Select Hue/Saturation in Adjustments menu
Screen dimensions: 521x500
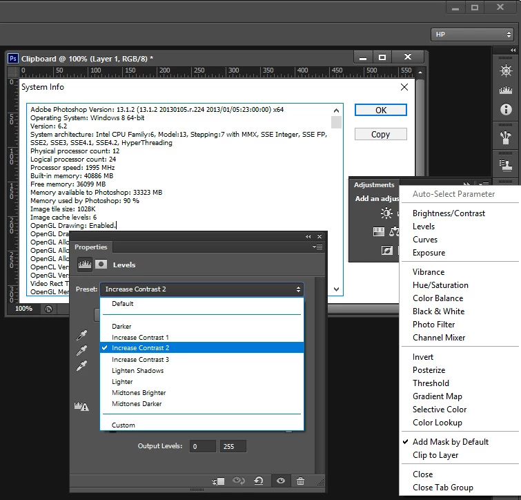point(460,285)
